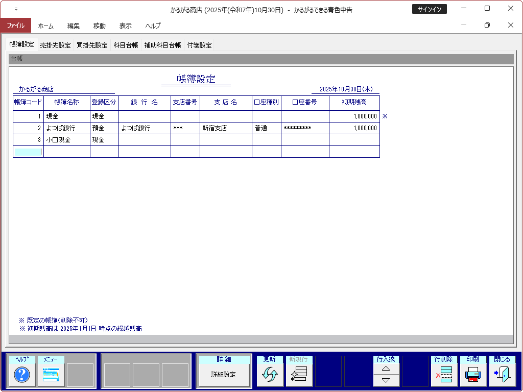The height and width of the screenshot is (392, 523).
Task: Click the Sign-in button in title bar
Action: tap(429, 9)
